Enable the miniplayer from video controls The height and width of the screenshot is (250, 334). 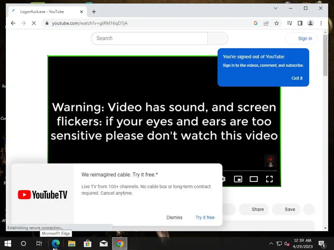pyautogui.click(x=238, y=179)
